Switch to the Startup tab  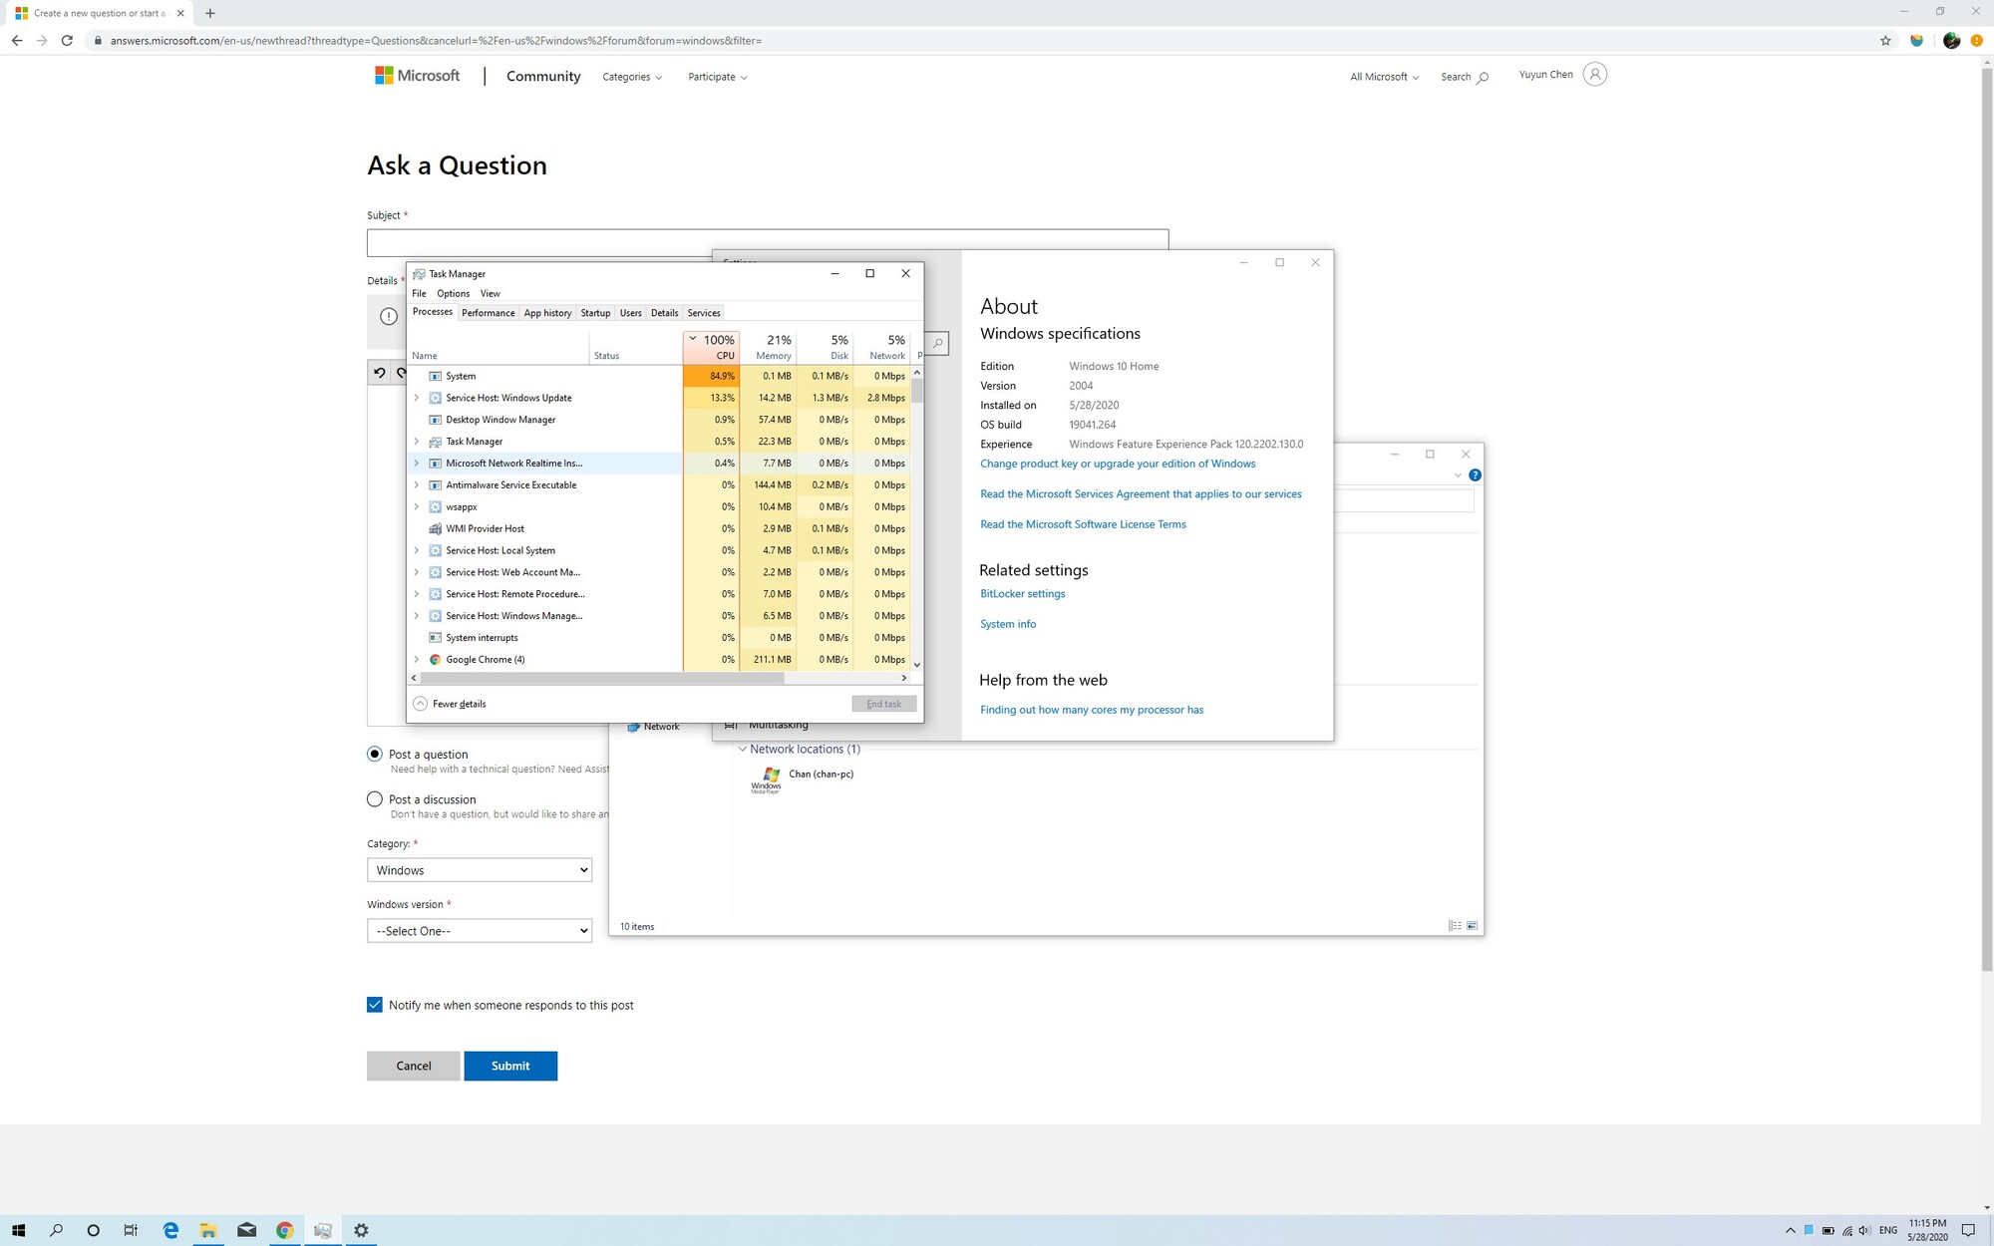point(595,313)
